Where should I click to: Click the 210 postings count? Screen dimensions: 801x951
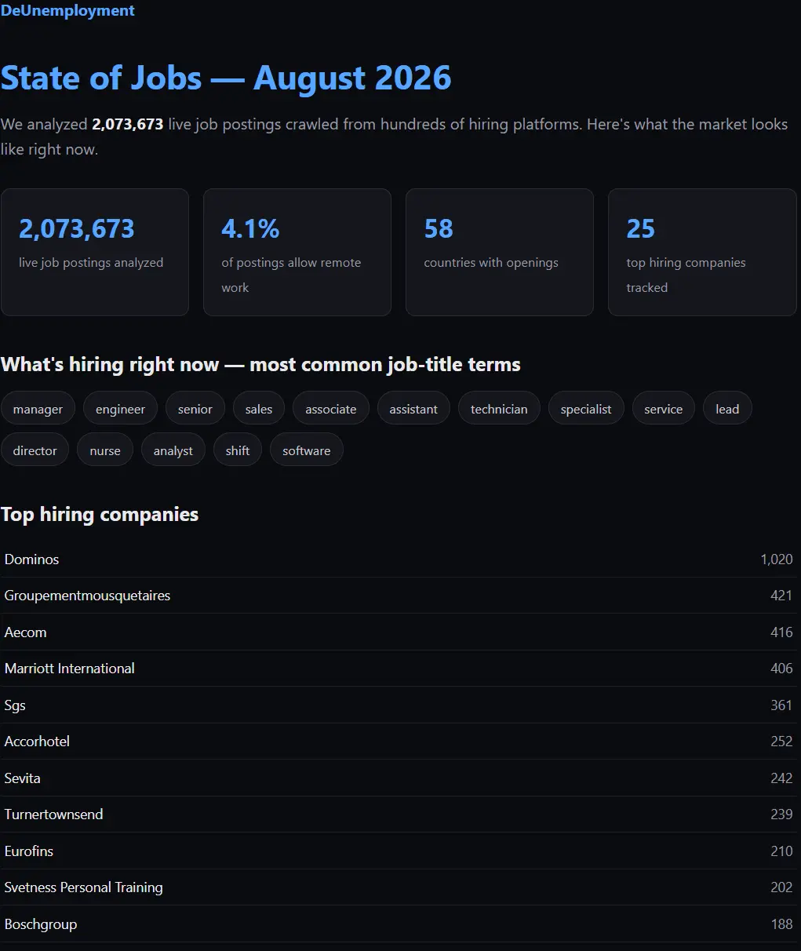coord(781,851)
